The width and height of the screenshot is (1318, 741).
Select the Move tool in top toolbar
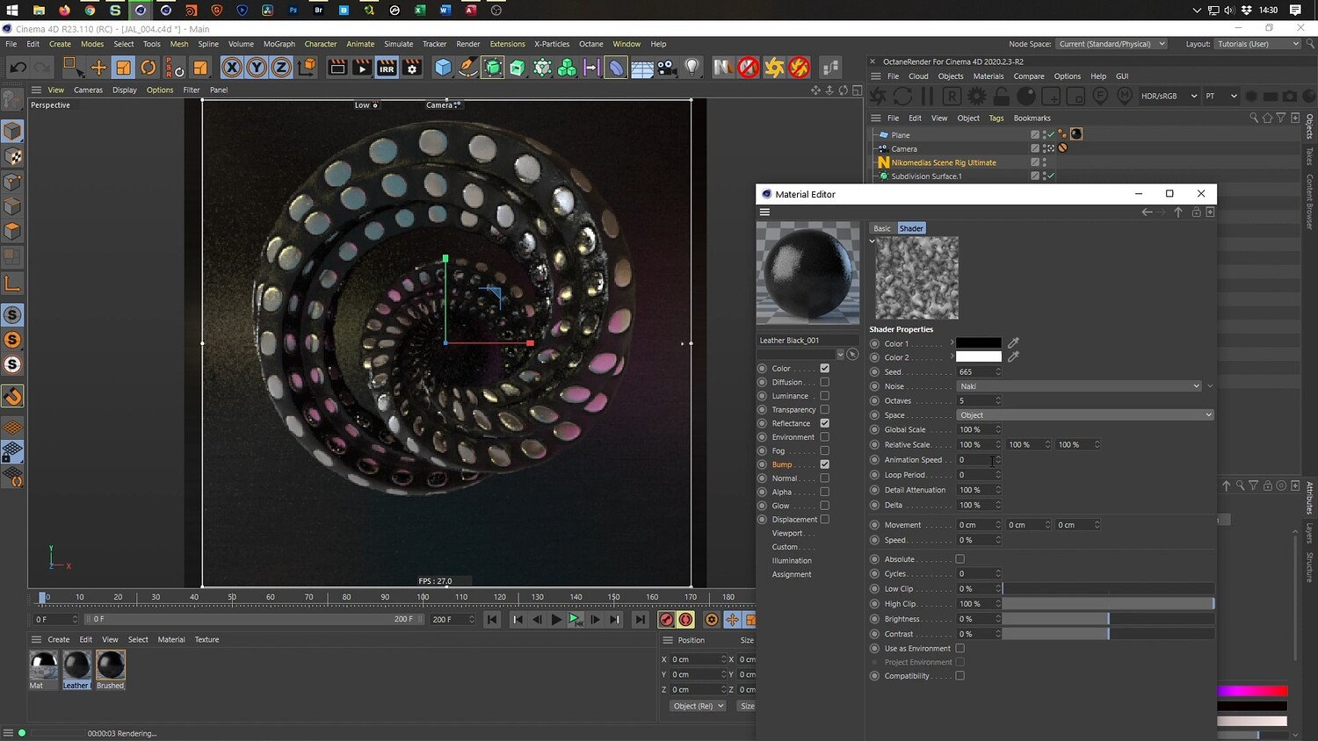(98, 68)
